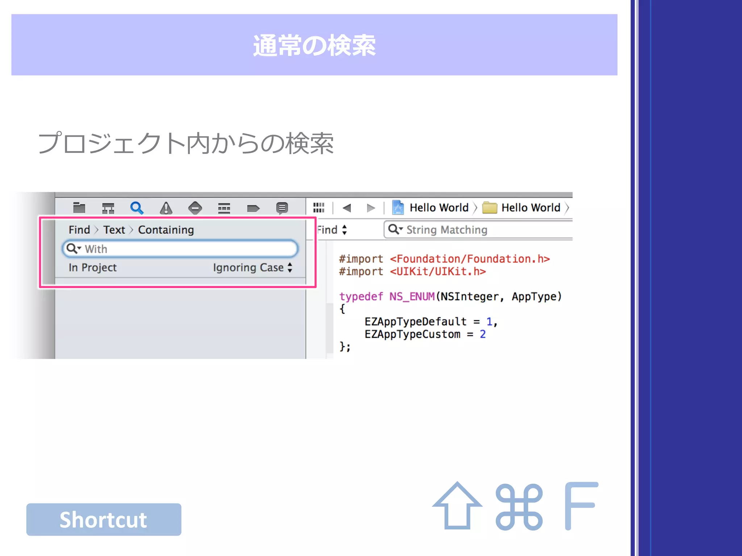Screen dimensions: 742x556
Task: Open the Report navigator speech bubble icon
Action: point(282,208)
